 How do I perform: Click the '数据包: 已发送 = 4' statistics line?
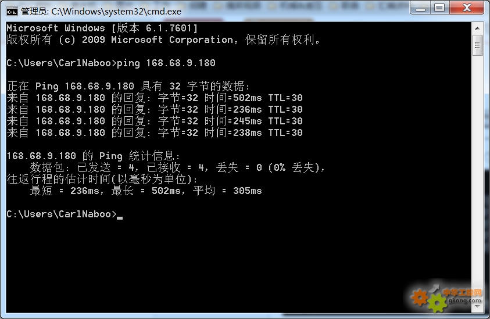pos(177,167)
